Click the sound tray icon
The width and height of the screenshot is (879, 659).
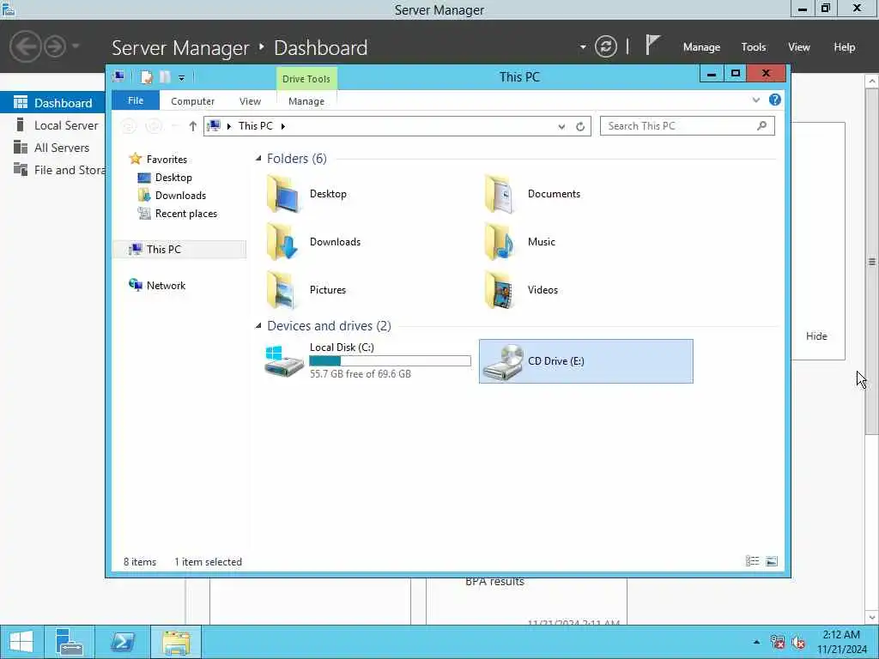coord(798,642)
